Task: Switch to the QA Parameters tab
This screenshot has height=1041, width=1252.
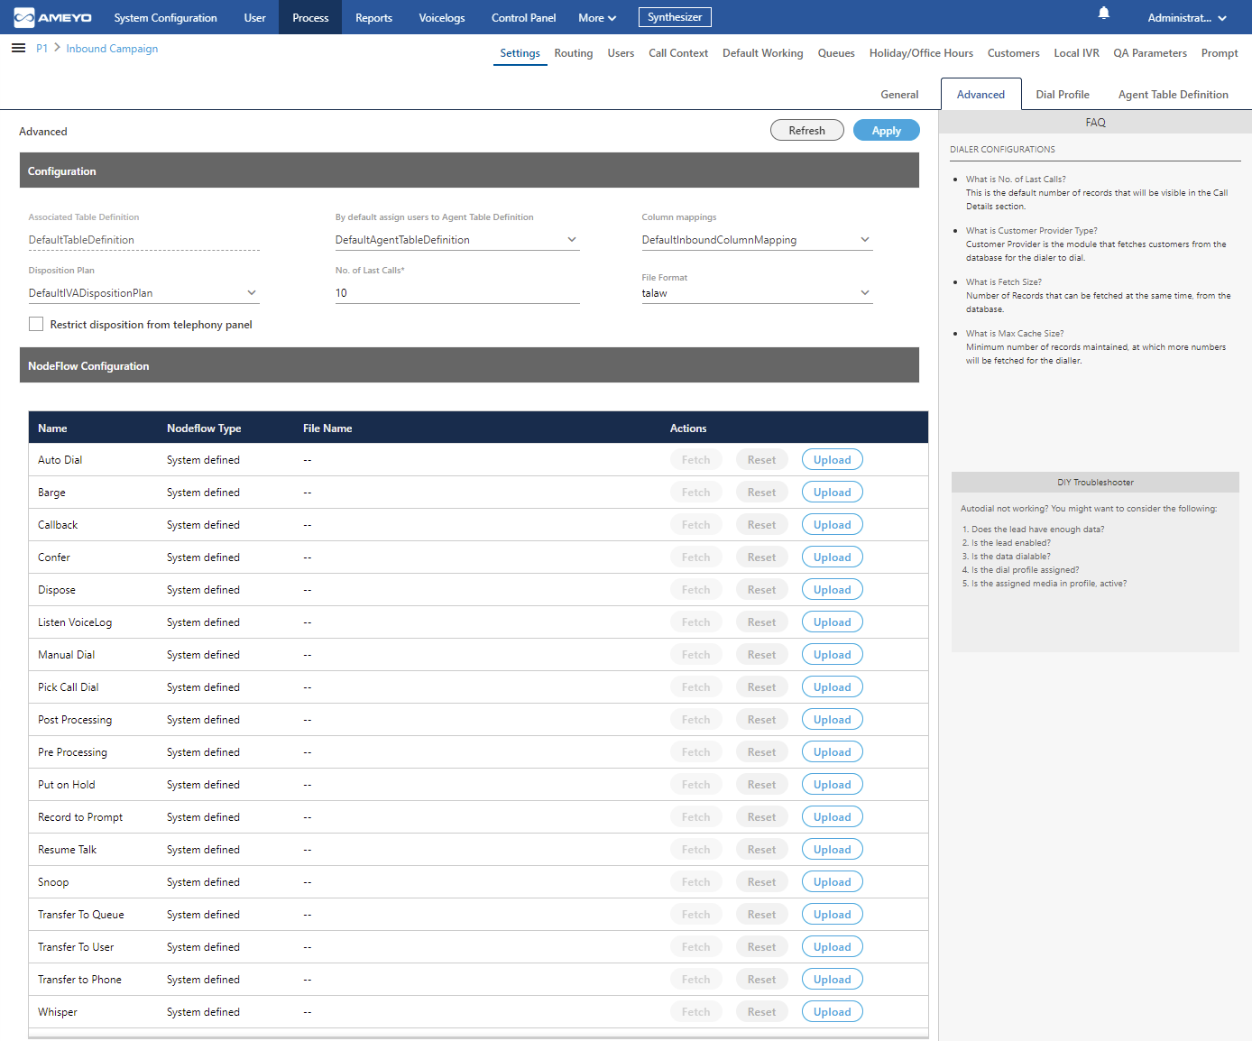Action: pos(1150,53)
